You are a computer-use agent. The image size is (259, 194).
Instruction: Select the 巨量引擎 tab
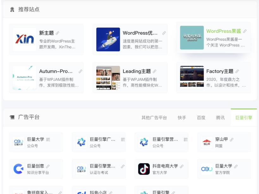(244, 118)
